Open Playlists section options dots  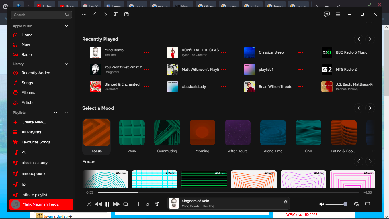[x=56, y=113]
